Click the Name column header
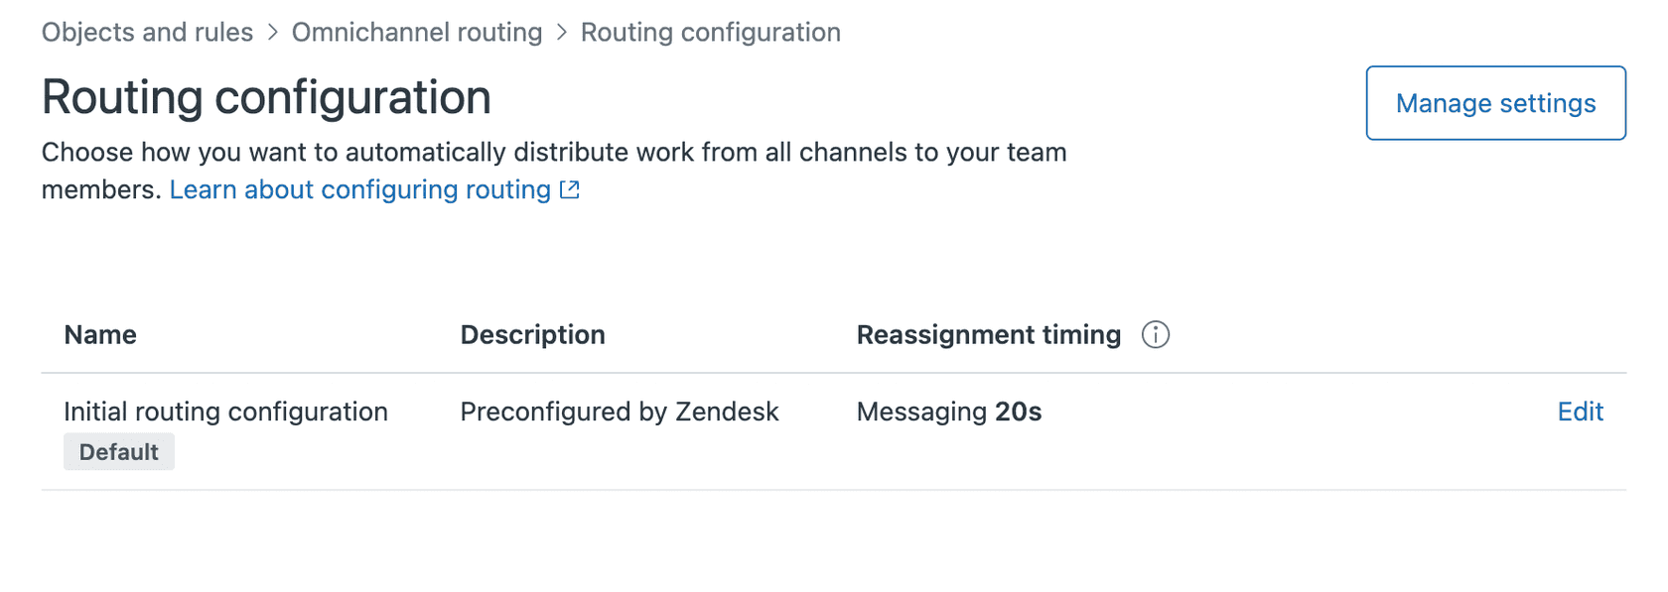This screenshot has height=592, width=1668. (x=99, y=335)
